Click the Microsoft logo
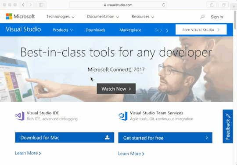Viewport: 237px width, 165px height. point(20,16)
